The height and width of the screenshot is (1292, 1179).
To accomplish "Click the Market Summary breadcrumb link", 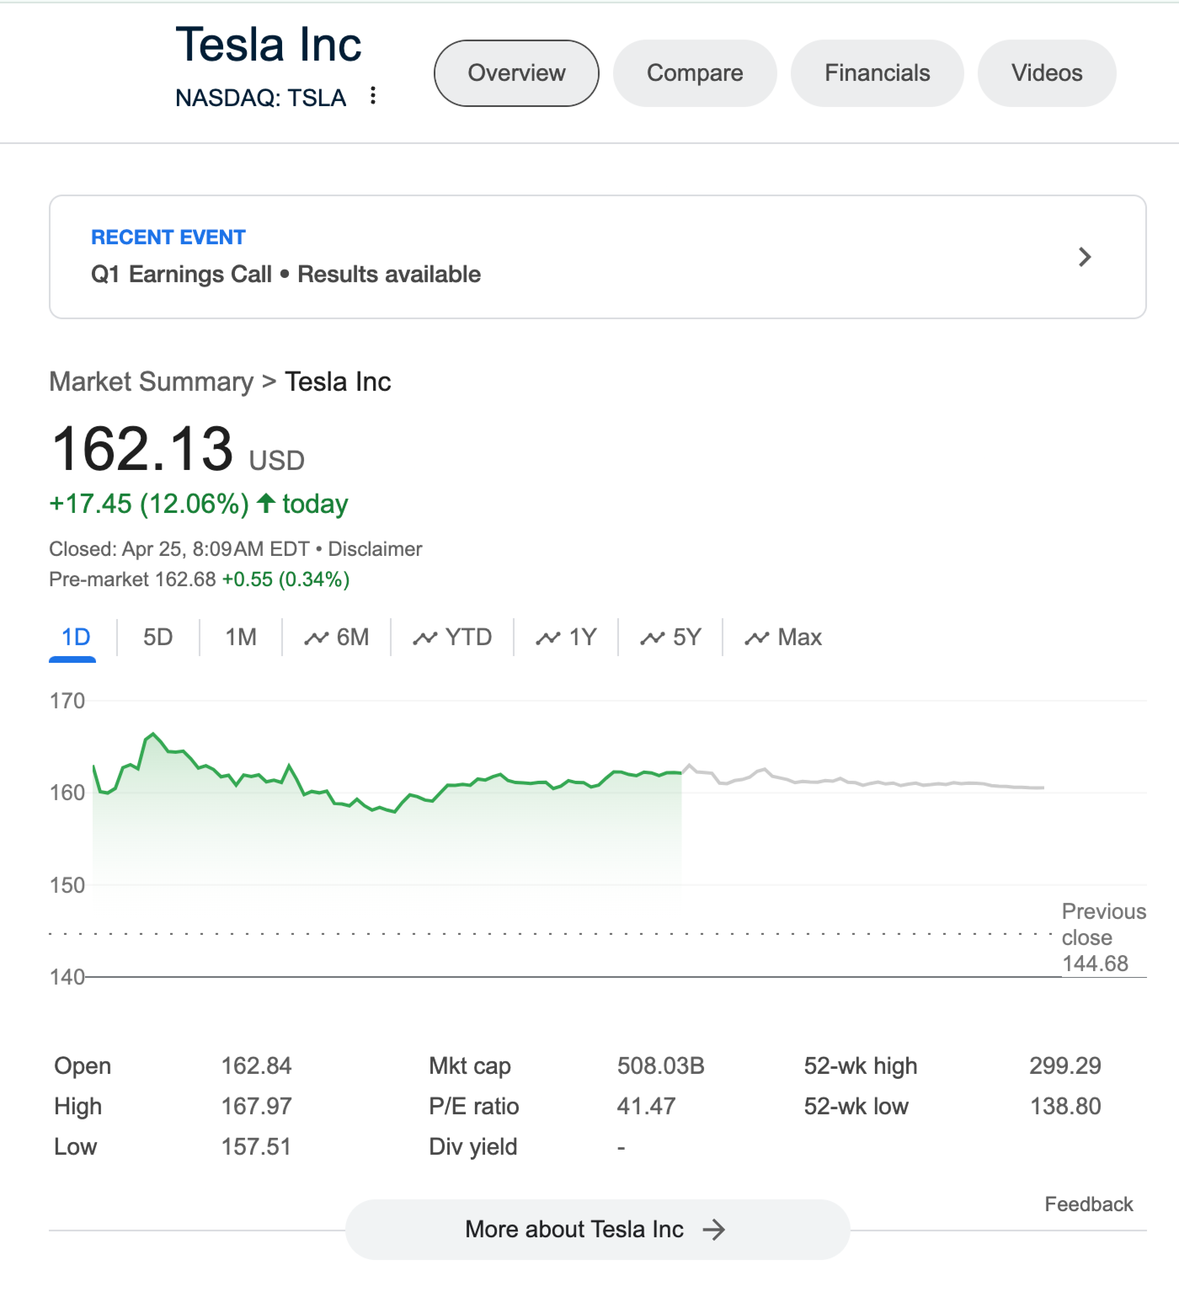I will (151, 382).
